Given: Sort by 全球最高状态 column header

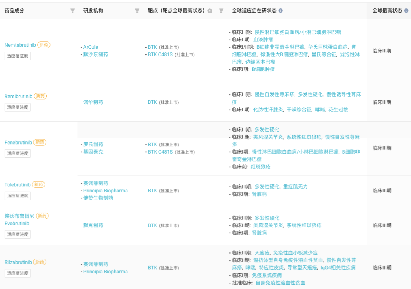Looking at the screenshot, I should point(387,11).
